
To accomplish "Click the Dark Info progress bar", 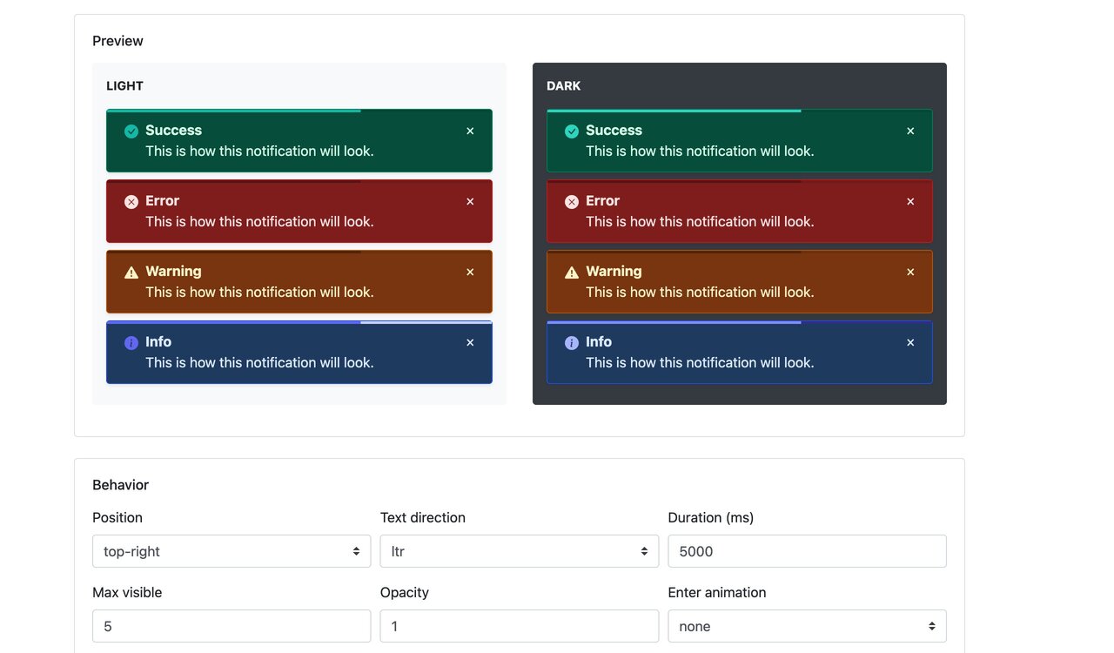I will pyautogui.click(x=674, y=322).
